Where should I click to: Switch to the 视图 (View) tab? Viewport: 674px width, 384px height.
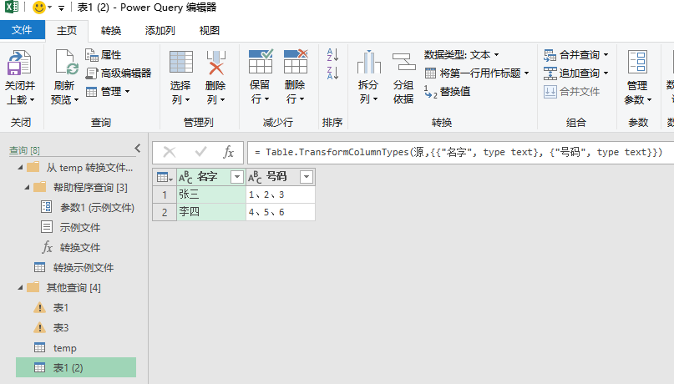[x=210, y=31]
